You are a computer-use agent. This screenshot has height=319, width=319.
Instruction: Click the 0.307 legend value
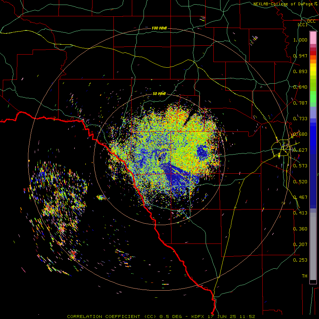(x=300, y=245)
